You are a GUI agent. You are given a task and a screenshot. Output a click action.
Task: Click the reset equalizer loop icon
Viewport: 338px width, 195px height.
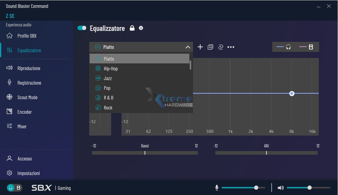click(221, 47)
